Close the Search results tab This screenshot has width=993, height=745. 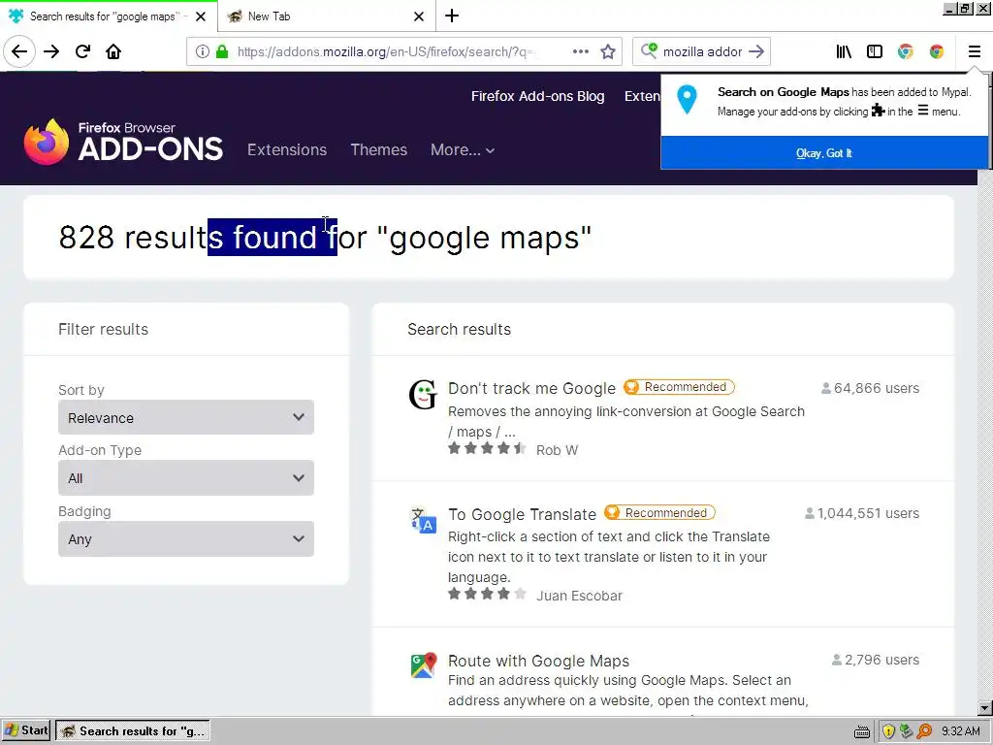[201, 16]
